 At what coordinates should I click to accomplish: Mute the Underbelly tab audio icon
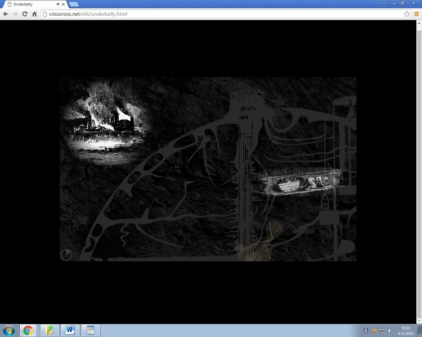point(58,4)
